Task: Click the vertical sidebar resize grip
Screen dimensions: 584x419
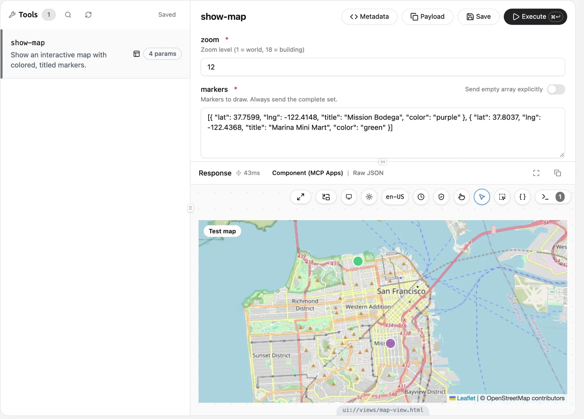Action: pyautogui.click(x=190, y=208)
